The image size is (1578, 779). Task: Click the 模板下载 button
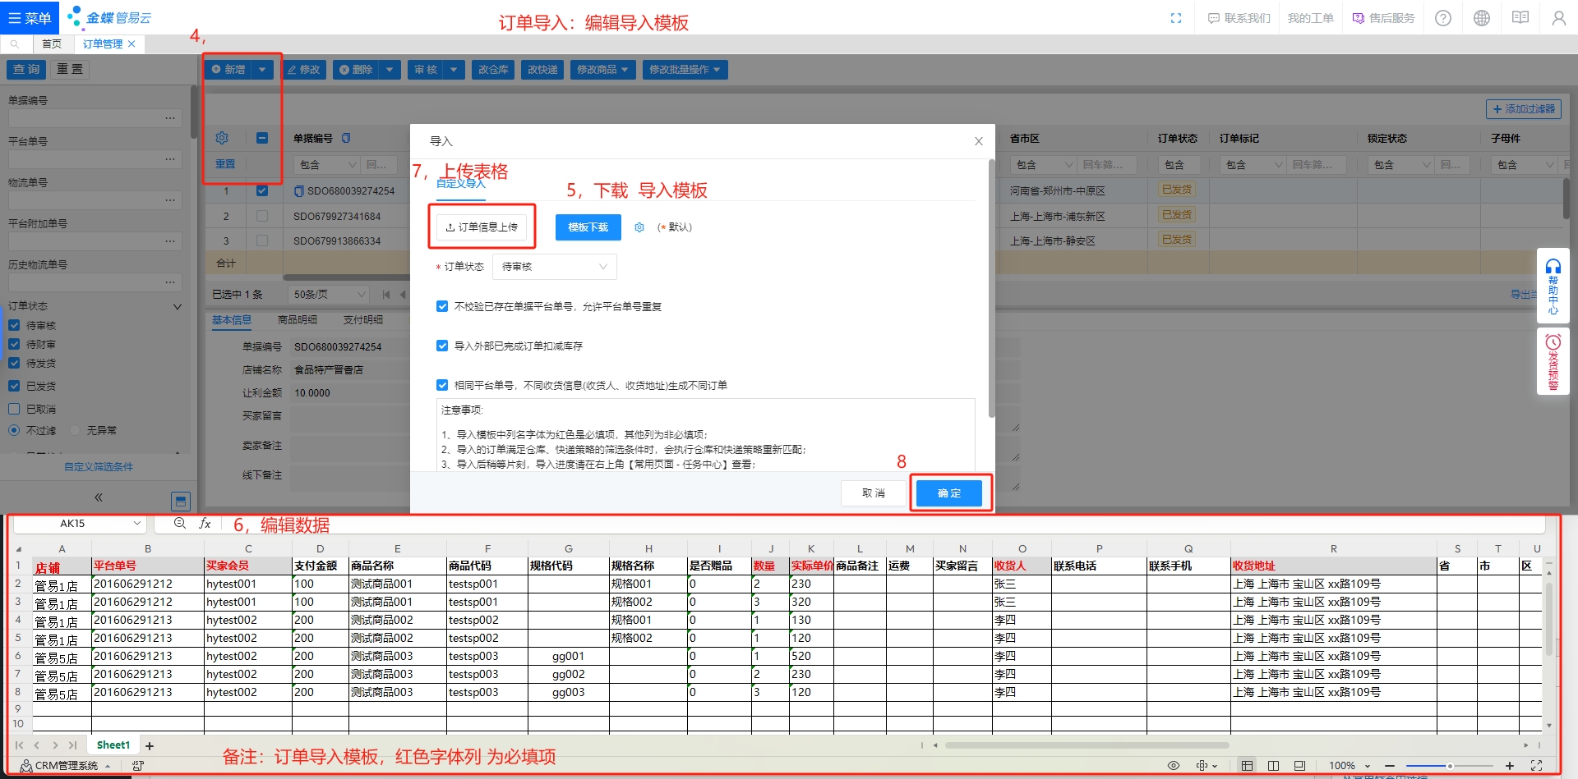[588, 227]
